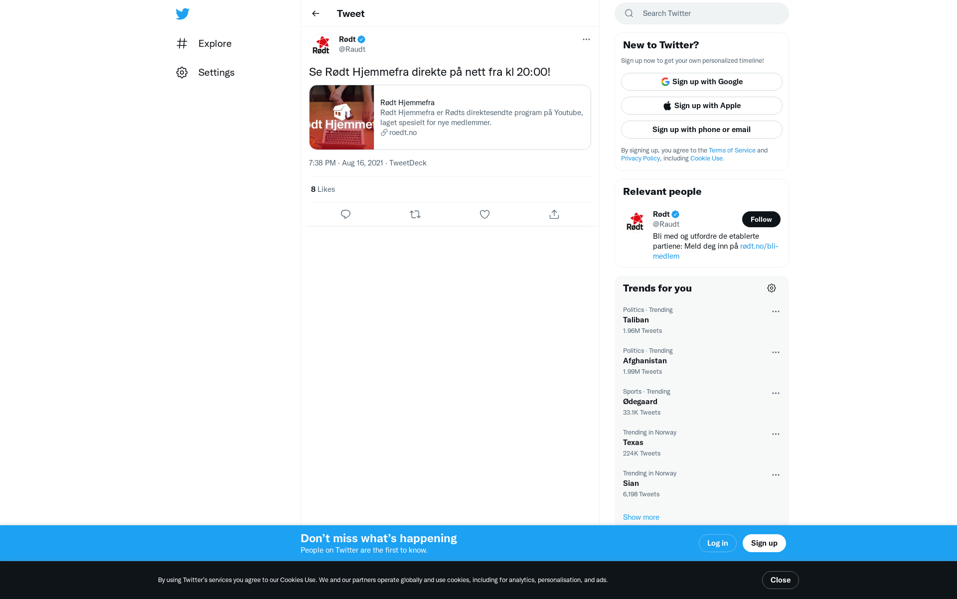This screenshot has height=599, width=957.
Task: Show more trends
Action: 641,517
